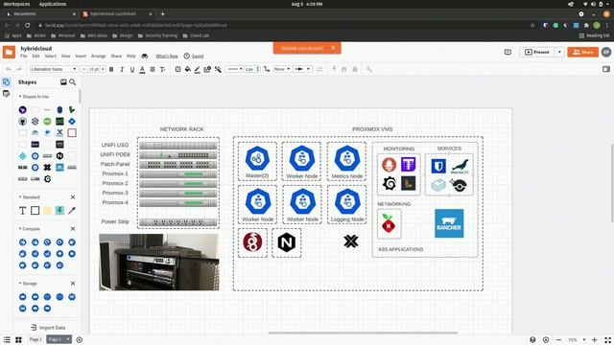Click the magic wand tool icon
Image resolution: width=614 pixels, height=345 pixels.
coord(218,69)
